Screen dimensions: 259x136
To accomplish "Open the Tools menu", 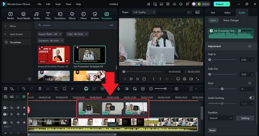I will coord(58,4).
